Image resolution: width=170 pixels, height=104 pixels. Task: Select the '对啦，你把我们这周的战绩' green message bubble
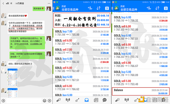click(27, 55)
